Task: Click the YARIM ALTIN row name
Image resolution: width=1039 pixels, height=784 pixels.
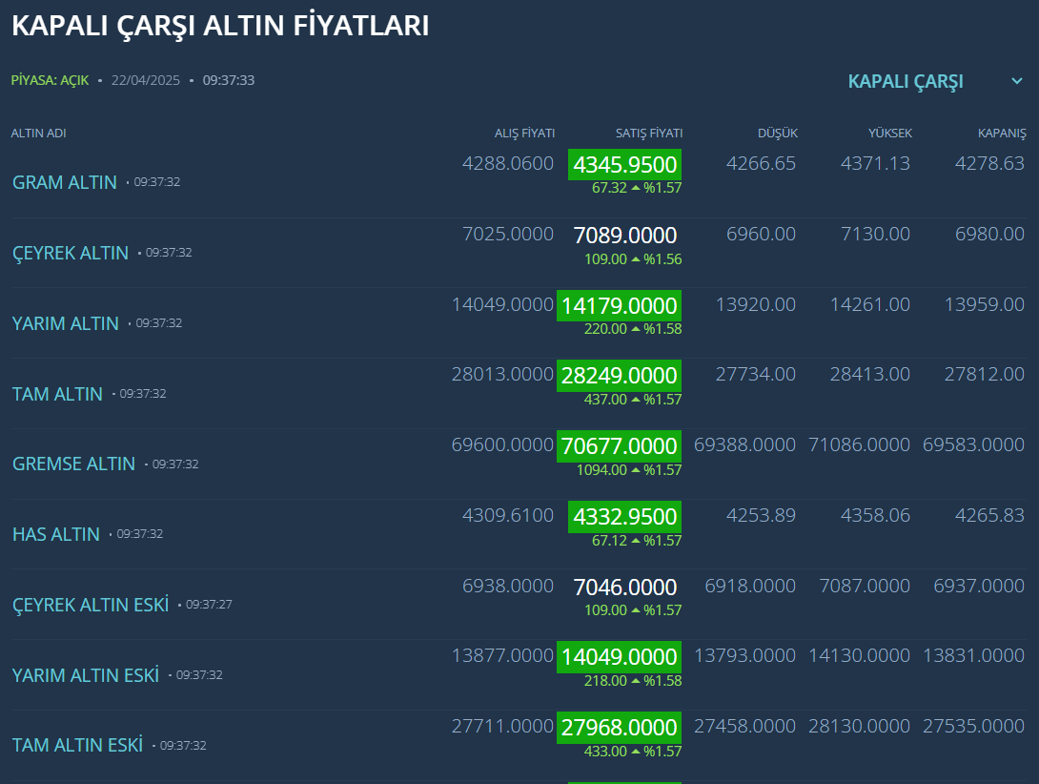Action: pos(66,323)
